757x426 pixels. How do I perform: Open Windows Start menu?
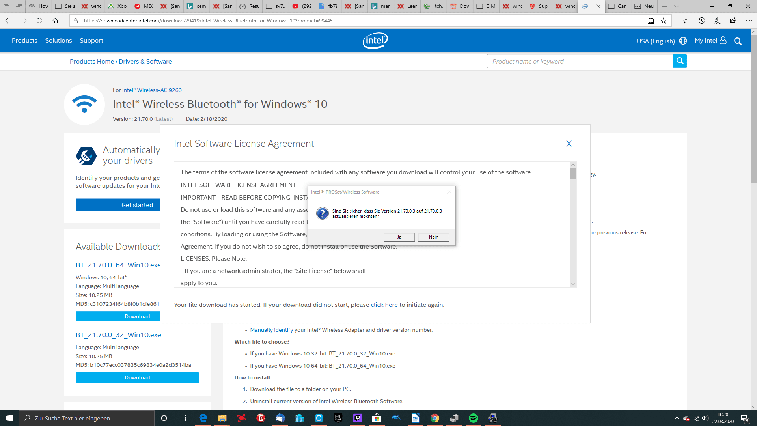9,418
